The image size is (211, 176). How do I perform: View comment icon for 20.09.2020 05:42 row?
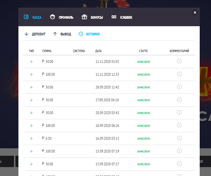179,113
